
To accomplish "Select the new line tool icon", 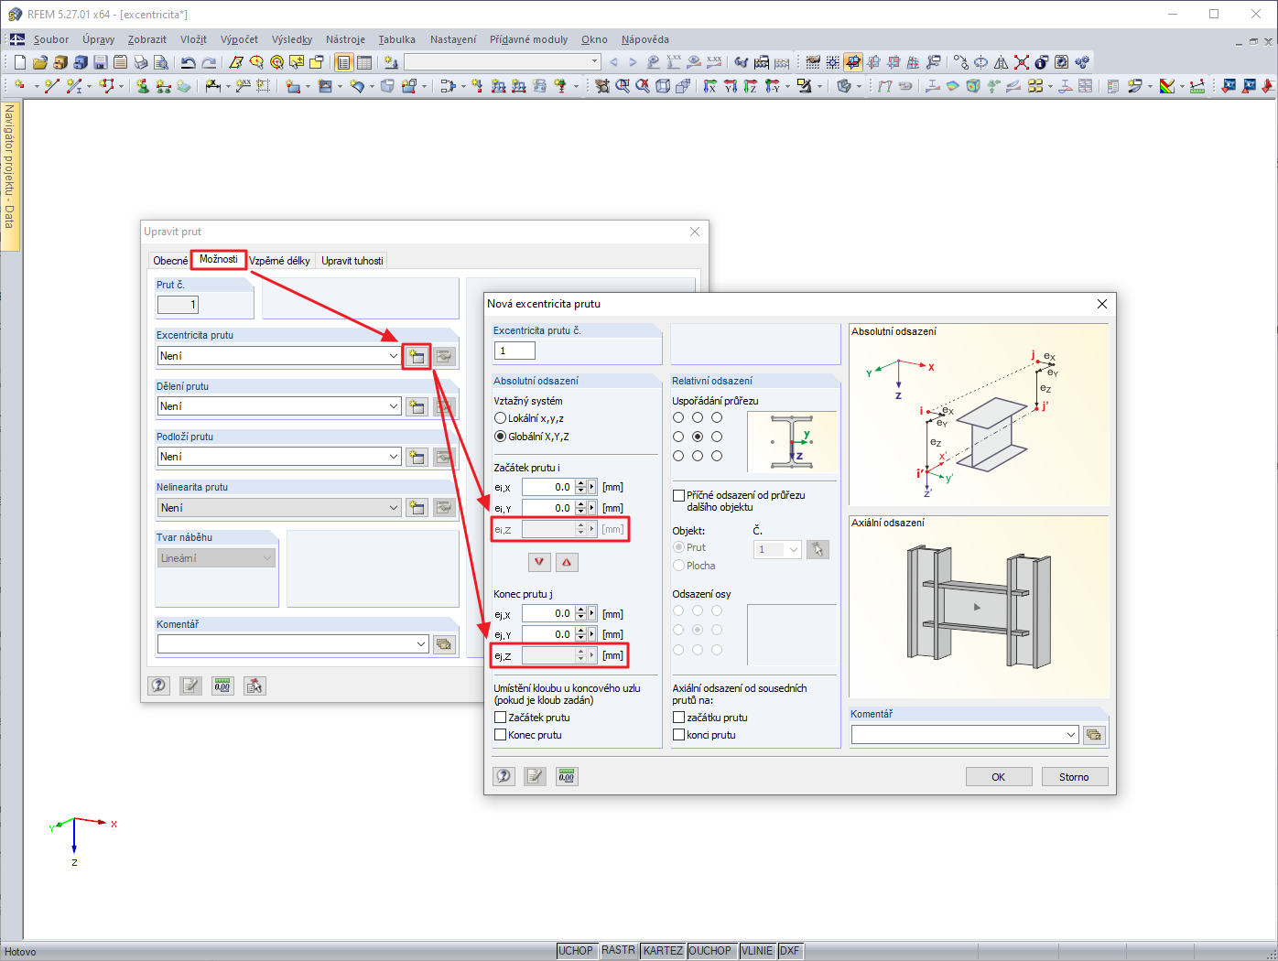I will [51, 86].
